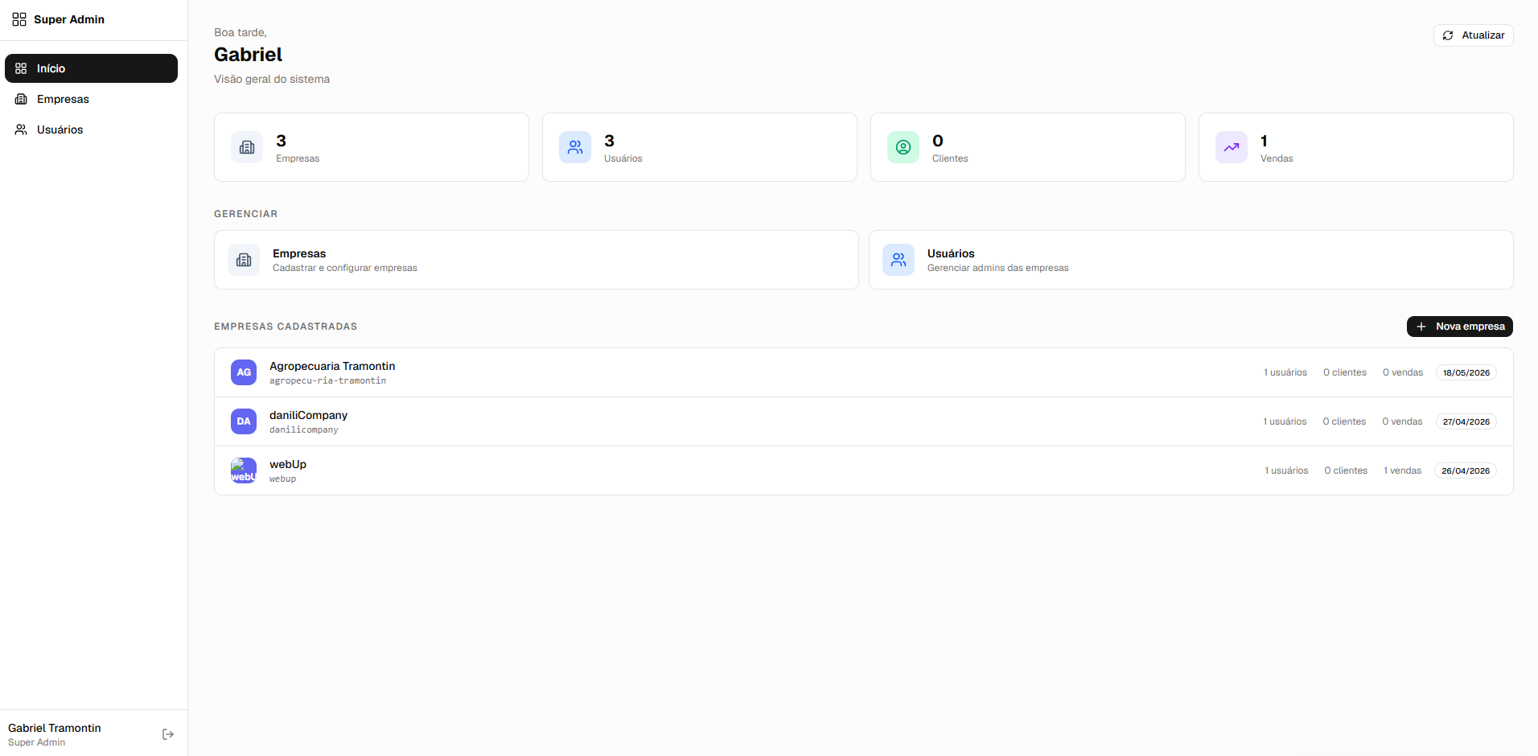Click the building icon in Empresas stat card

tap(247, 147)
